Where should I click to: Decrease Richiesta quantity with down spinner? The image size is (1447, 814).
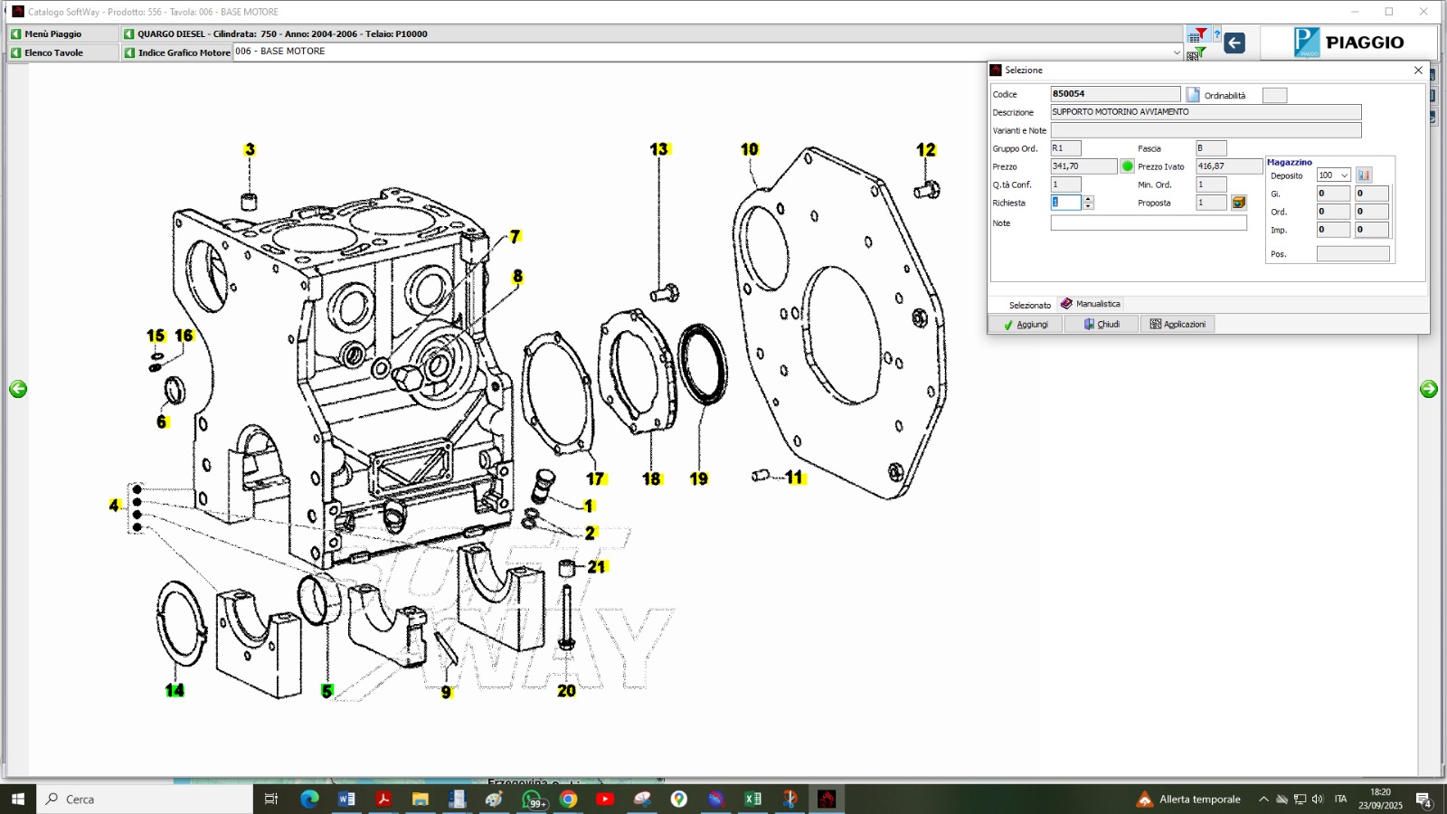[1089, 207]
